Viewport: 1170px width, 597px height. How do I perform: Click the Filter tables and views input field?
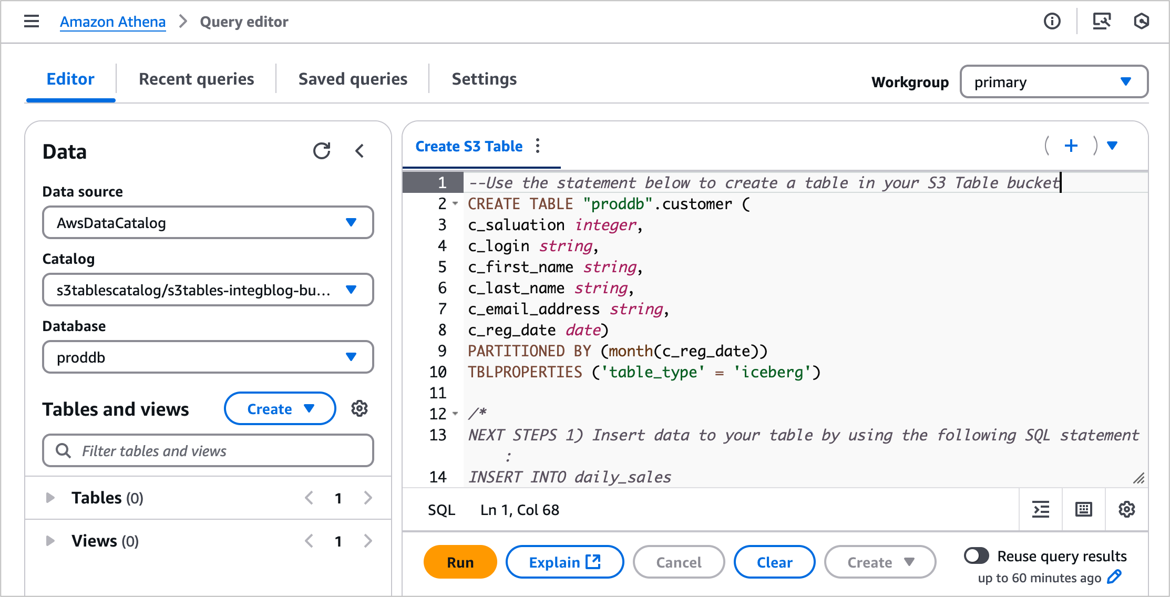pos(208,450)
